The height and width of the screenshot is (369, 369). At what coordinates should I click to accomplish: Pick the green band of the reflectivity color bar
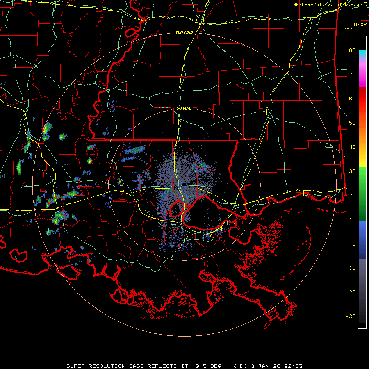point(362,194)
